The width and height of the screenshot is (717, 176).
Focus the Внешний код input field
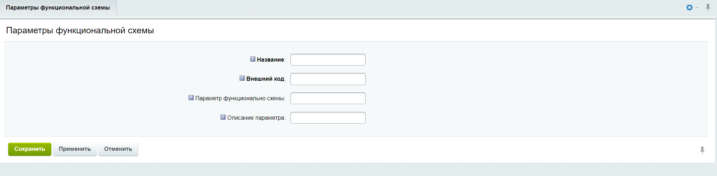pos(328,79)
